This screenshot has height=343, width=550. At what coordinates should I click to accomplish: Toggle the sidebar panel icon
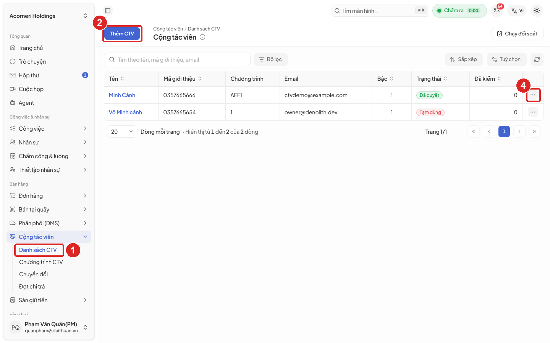click(x=108, y=11)
